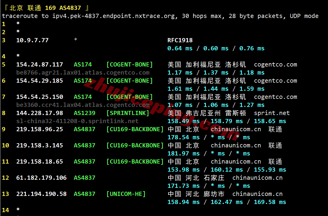The height and width of the screenshot is (216, 328).
Task: Click the 158.94 ms latency value
Action: point(183,202)
